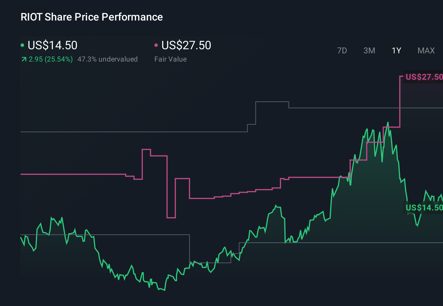Screen dimensions: 443x306
Task: Switch to the 7D time range tab
Action: tap(342, 50)
